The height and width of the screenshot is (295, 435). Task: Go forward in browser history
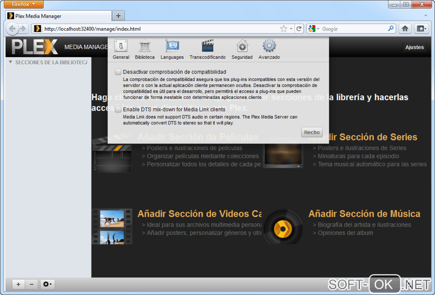coord(23,29)
